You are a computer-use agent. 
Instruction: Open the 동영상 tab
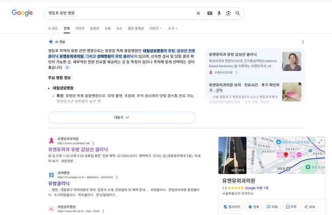pos(94,28)
